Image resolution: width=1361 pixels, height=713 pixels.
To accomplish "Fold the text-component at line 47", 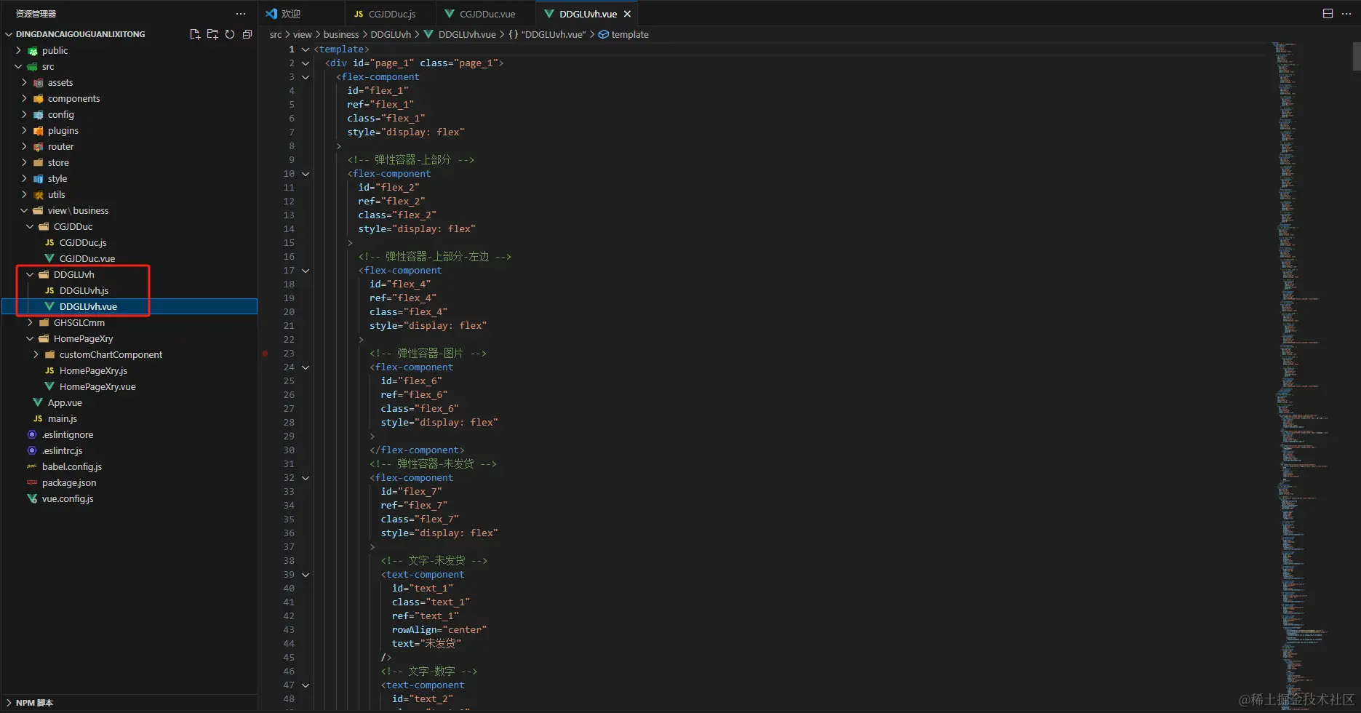I will click(306, 685).
